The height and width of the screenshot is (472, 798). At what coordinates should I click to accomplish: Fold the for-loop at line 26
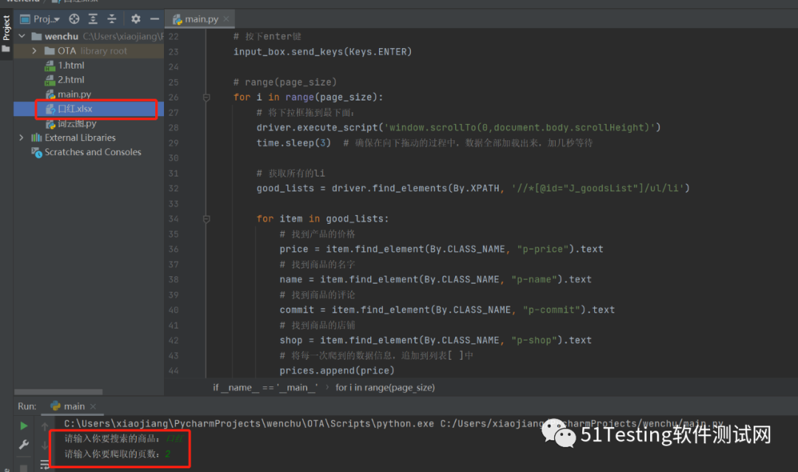pyautogui.click(x=207, y=98)
